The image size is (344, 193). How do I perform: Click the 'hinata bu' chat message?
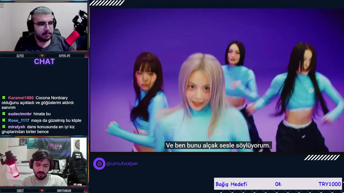tap(42, 114)
